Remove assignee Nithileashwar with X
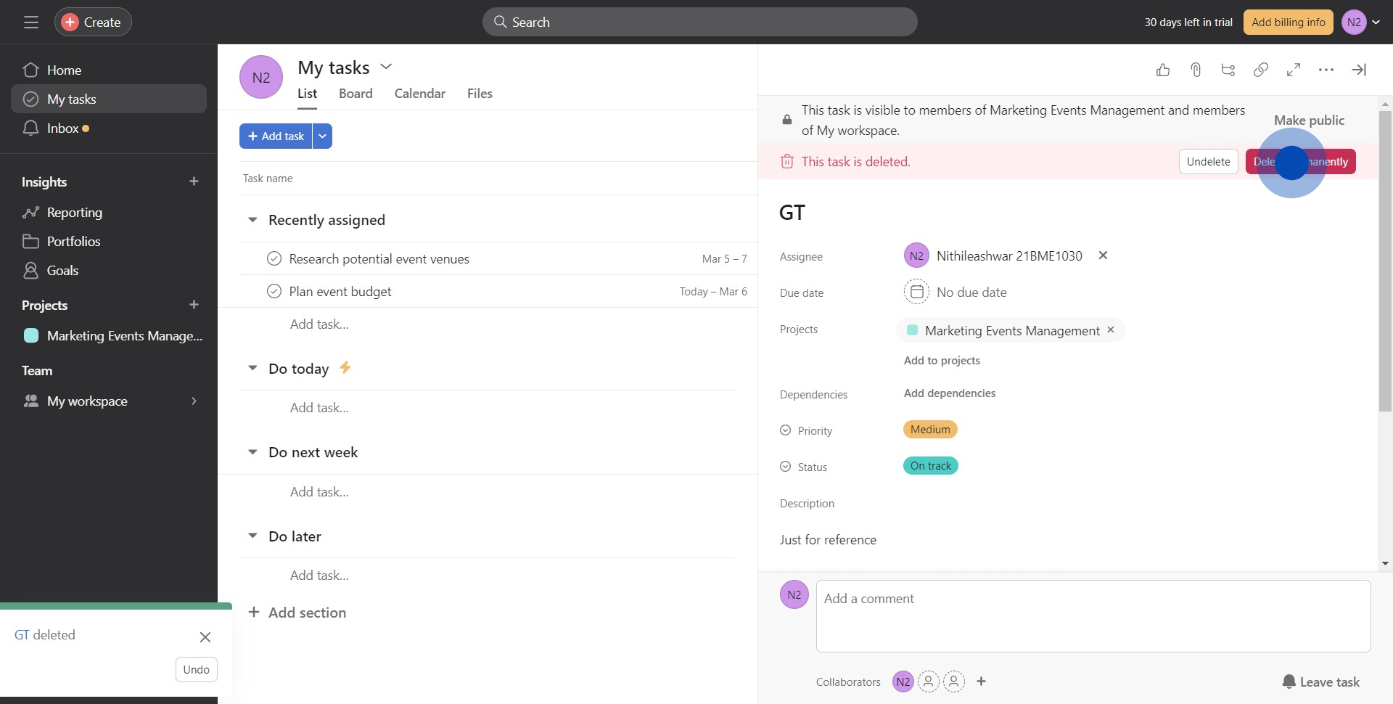Viewport: 1393px width, 704px height. (x=1103, y=255)
